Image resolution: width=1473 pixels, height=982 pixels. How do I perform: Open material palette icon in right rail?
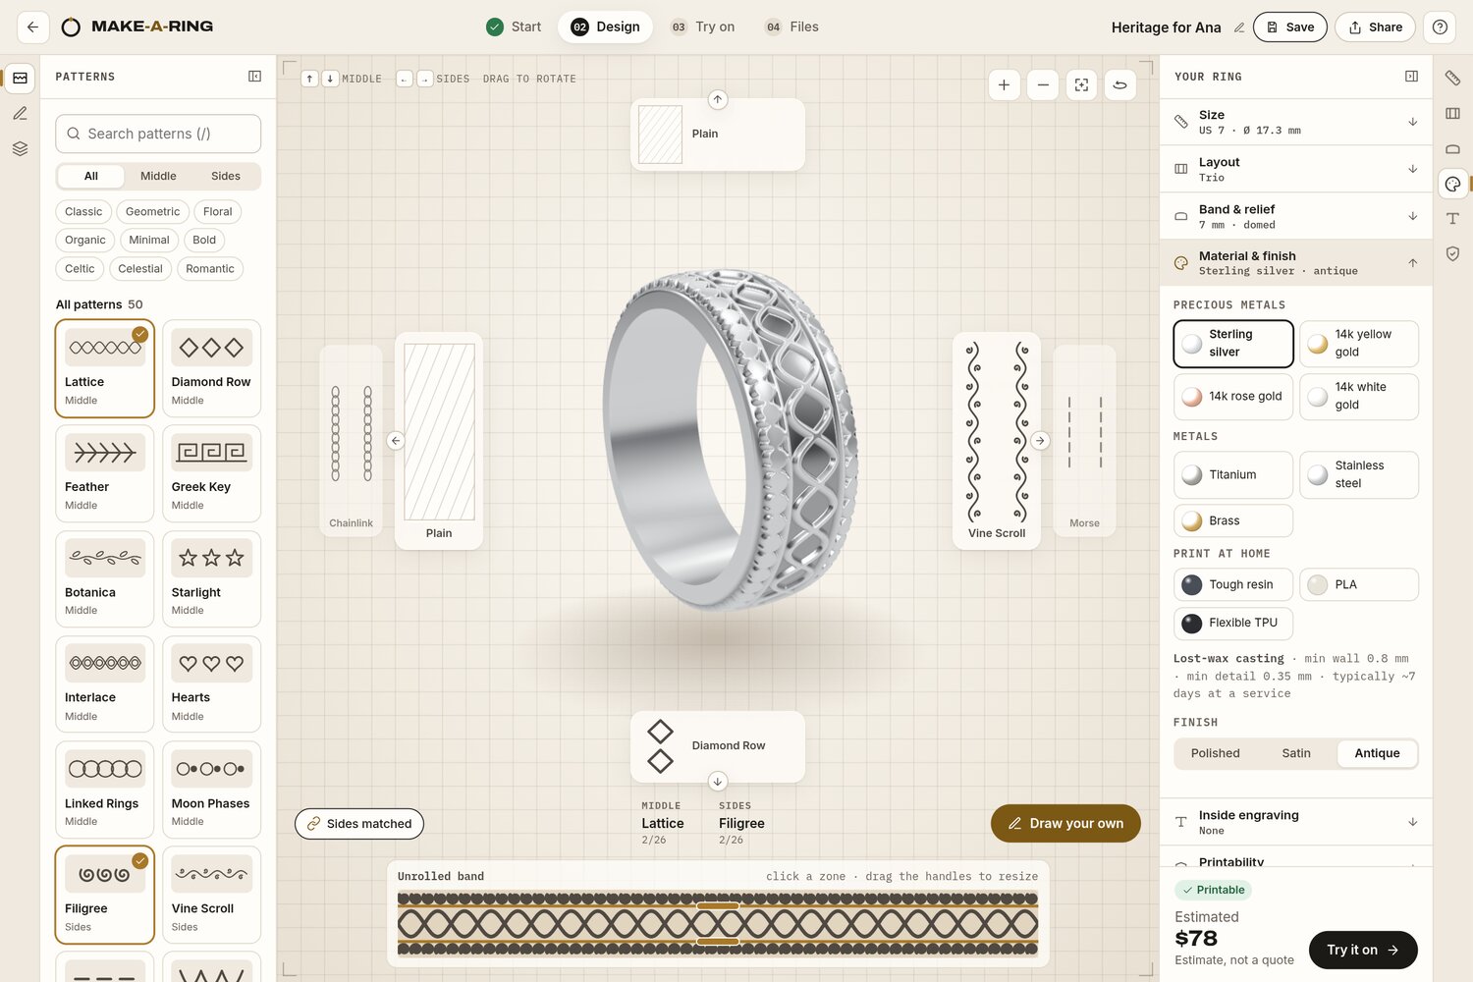click(1452, 184)
